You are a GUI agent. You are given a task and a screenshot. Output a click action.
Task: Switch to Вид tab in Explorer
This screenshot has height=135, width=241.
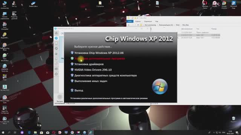point(157,21)
